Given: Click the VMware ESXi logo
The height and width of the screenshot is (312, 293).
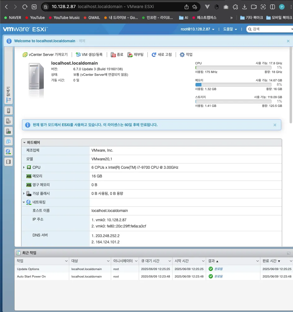Looking at the screenshot, I should tap(25, 29).
